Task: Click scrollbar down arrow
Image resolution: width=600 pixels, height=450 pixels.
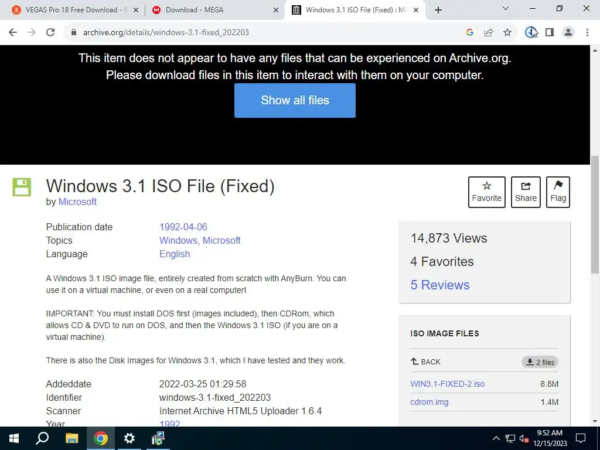Action: (x=595, y=421)
